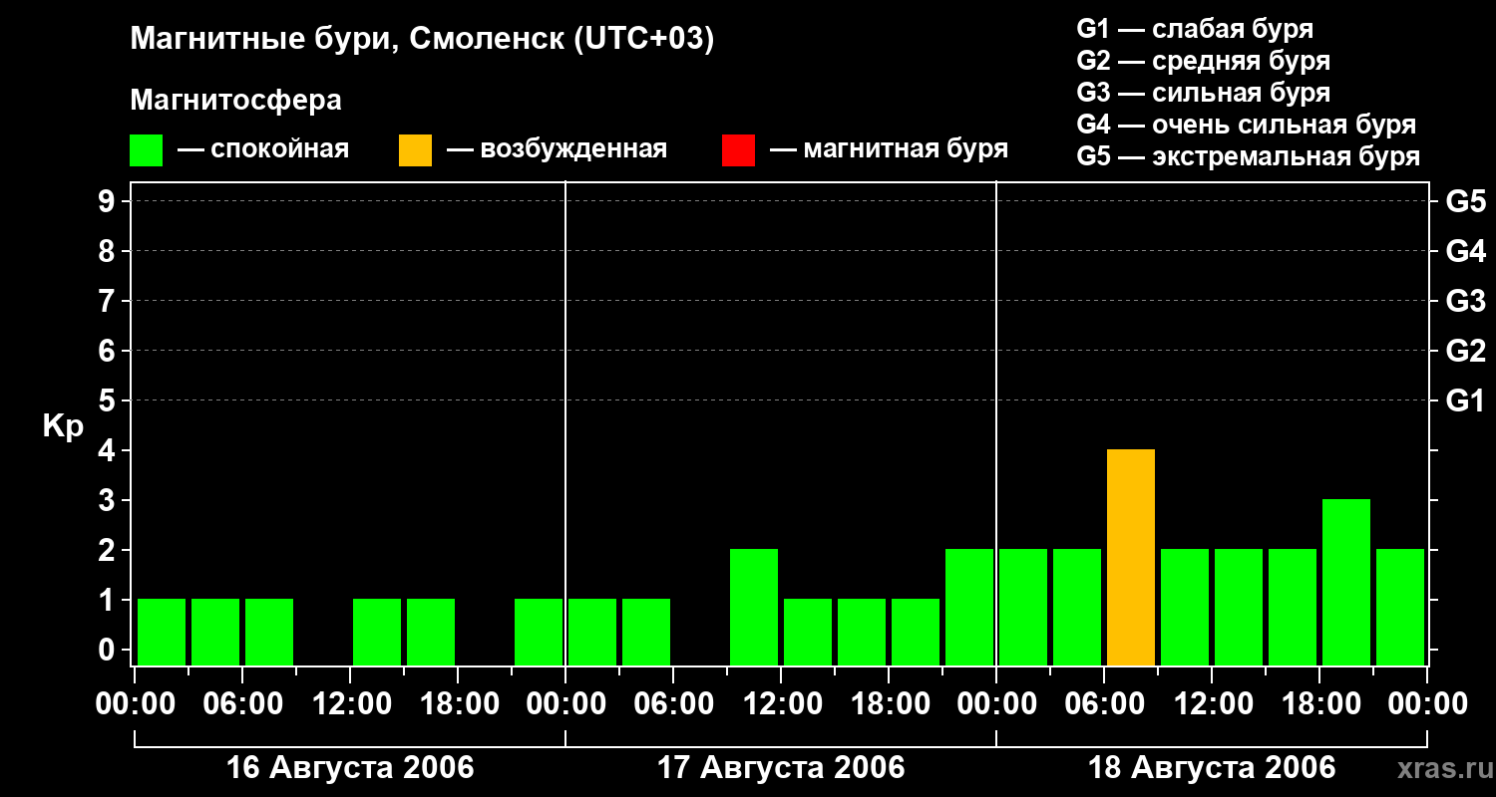Screen dimensions: 1496x797
Task: Click the orange 'возбужденная' legend swatch
Action: click(415, 150)
